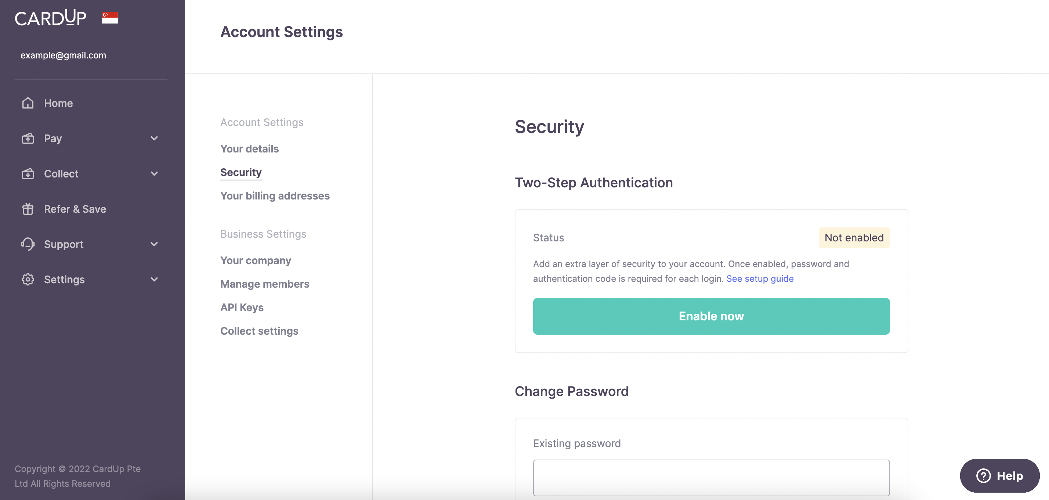This screenshot has height=500, width=1049.
Task: Click the Pay wallet icon
Action: (x=28, y=139)
